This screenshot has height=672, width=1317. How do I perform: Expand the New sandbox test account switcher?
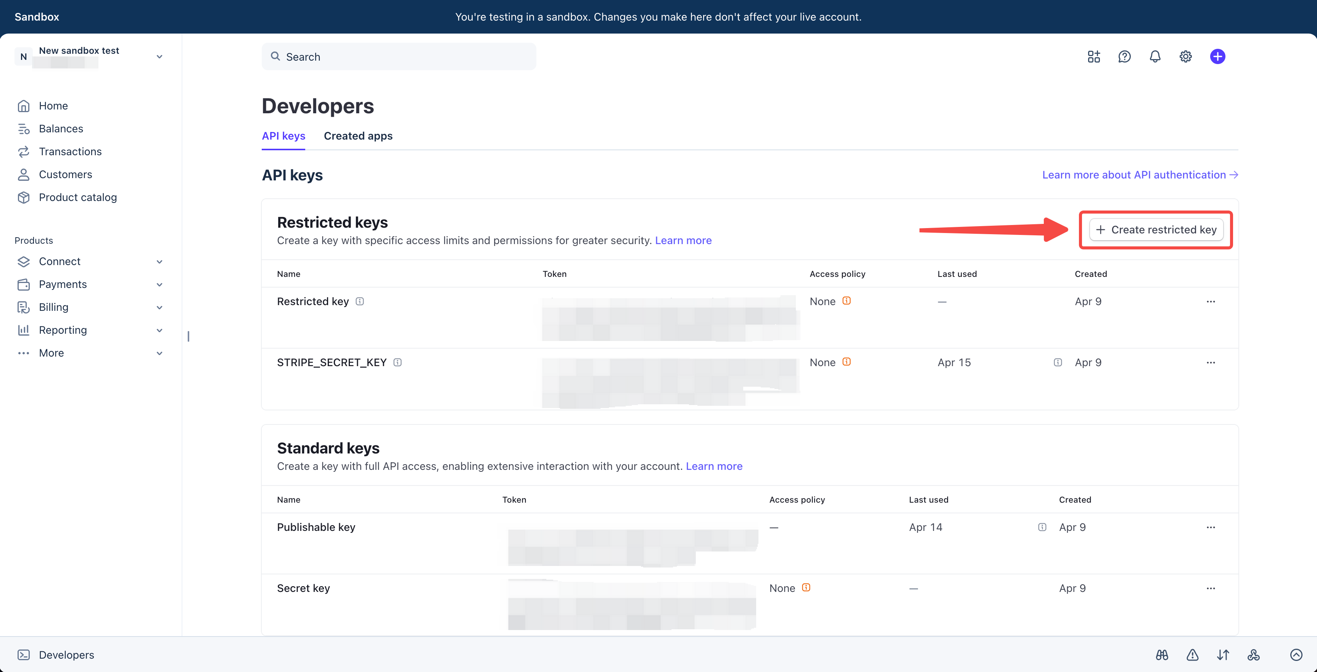pyautogui.click(x=159, y=57)
